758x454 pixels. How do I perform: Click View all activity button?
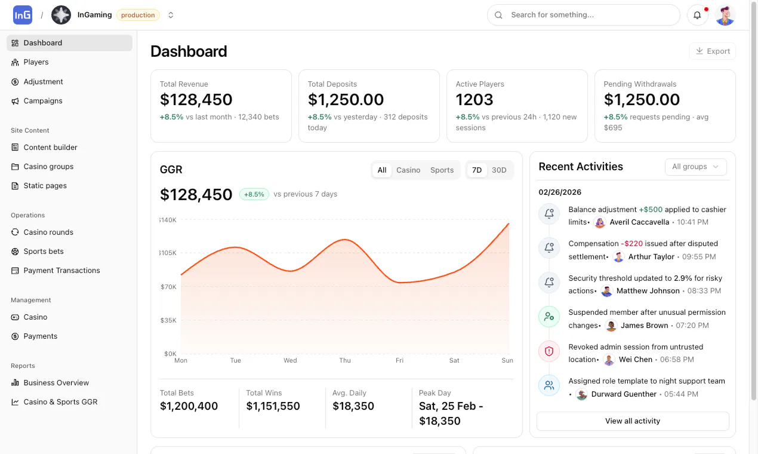(633, 421)
